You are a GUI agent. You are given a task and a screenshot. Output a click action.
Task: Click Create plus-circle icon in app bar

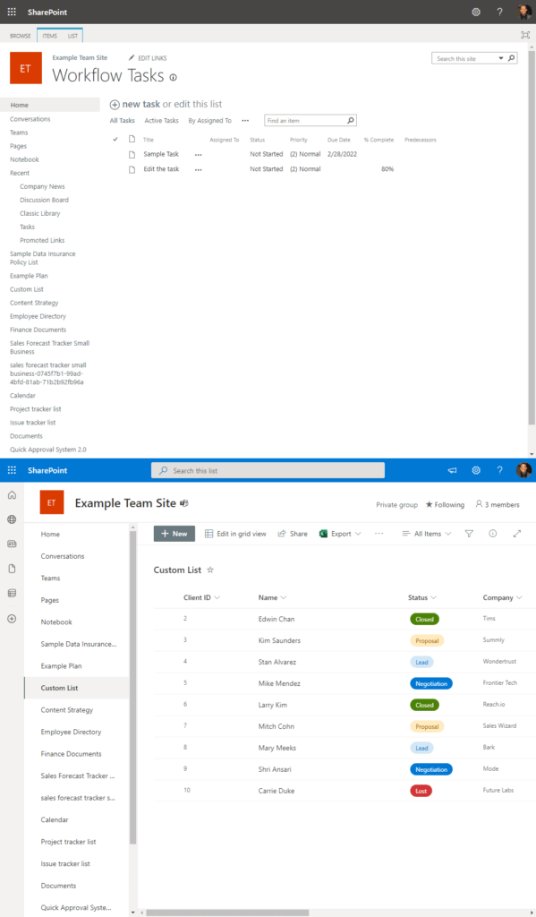coord(12,618)
